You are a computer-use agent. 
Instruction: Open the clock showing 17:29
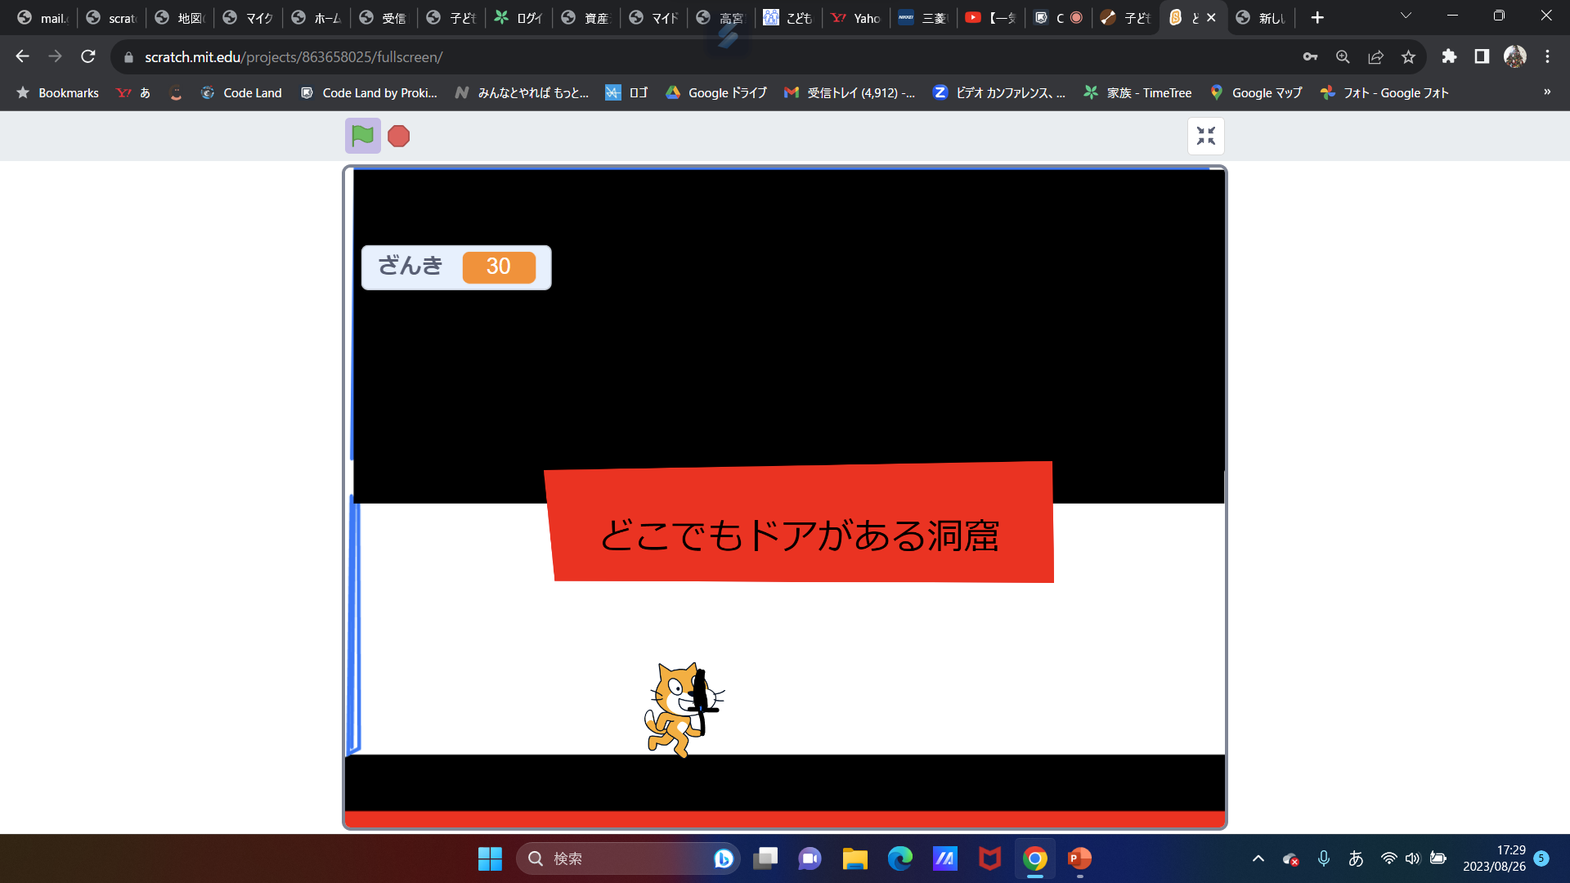click(x=1494, y=858)
